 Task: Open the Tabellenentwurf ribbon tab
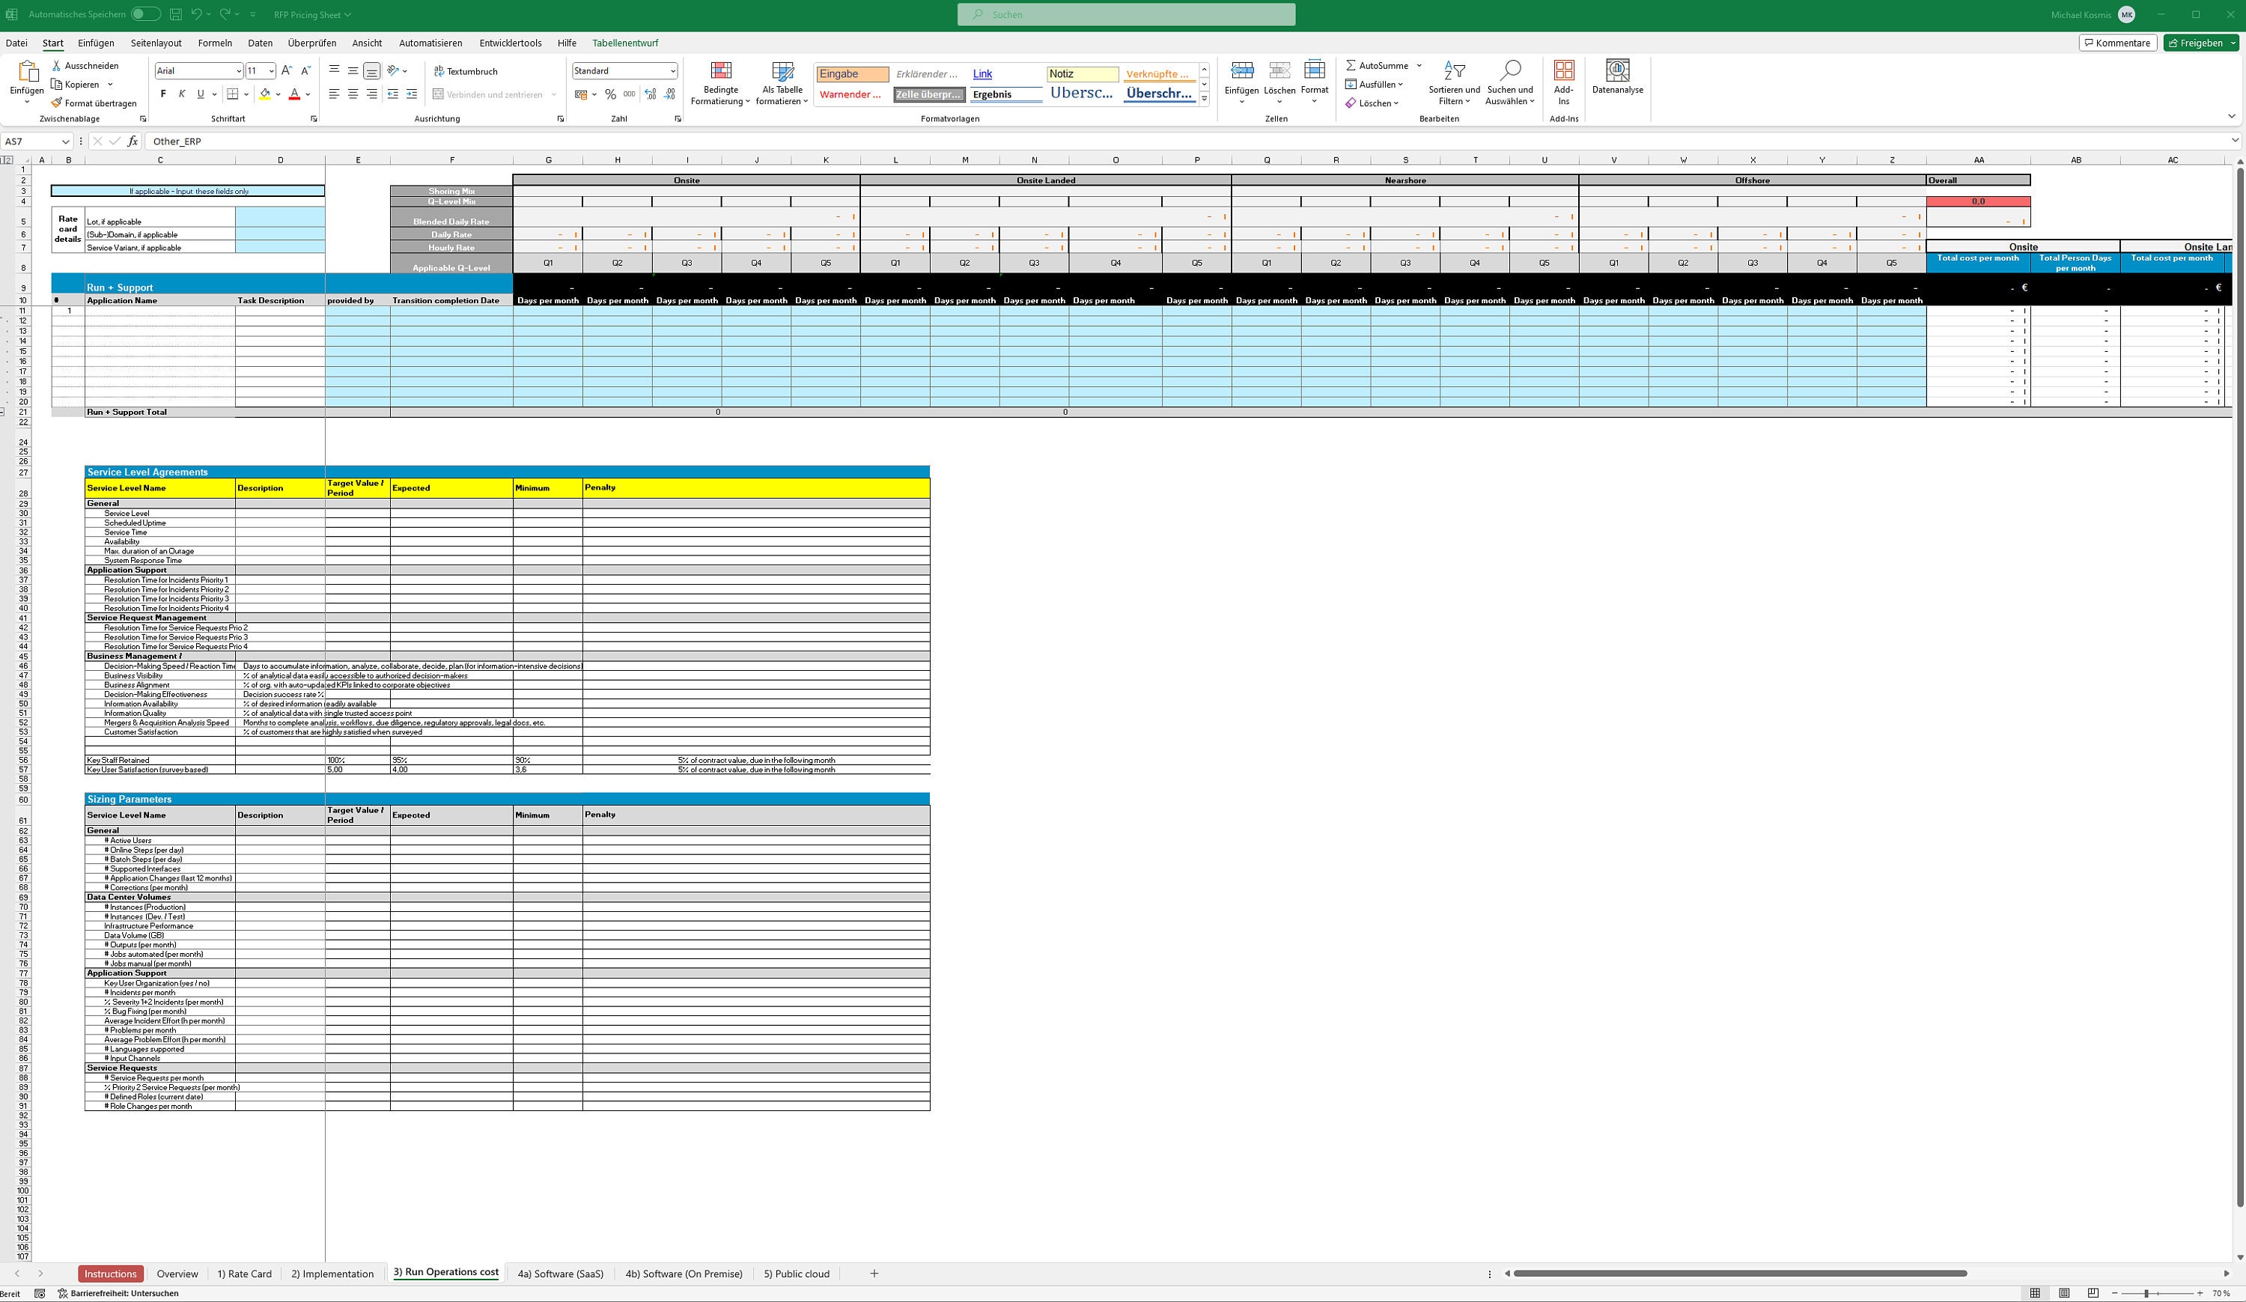click(x=625, y=43)
